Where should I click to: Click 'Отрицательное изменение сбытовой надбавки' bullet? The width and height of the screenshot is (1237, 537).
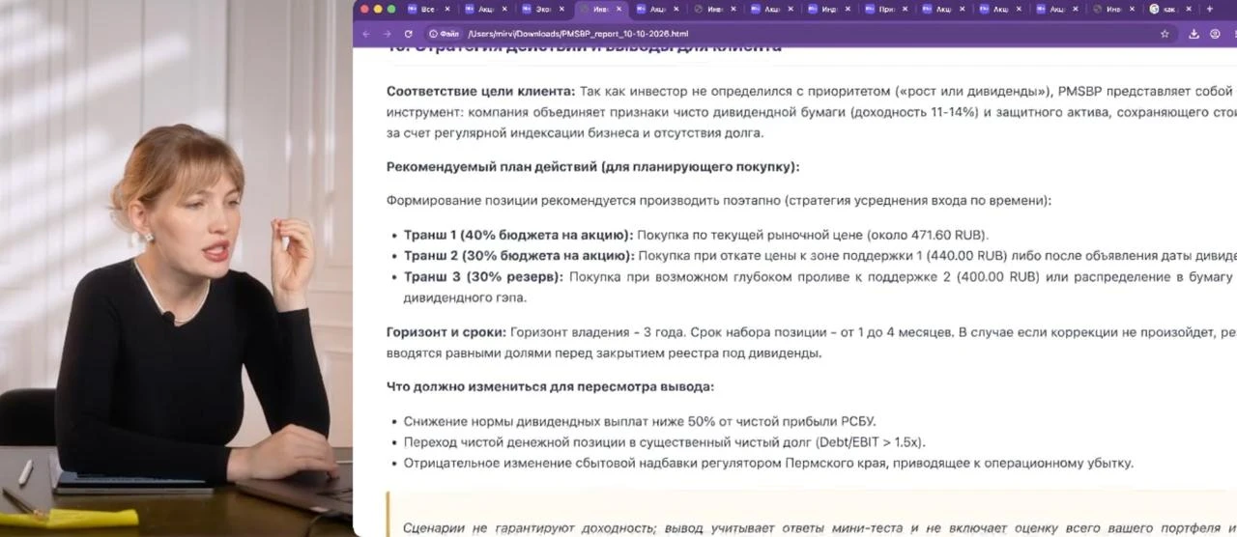point(767,464)
